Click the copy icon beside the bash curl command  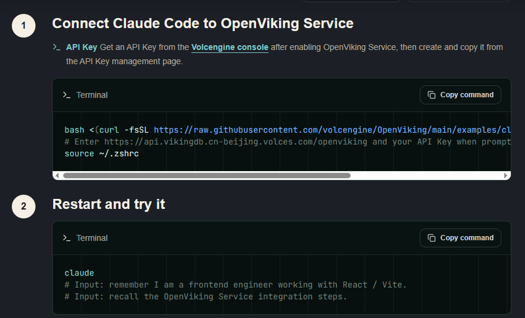click(x=432, y=95)
